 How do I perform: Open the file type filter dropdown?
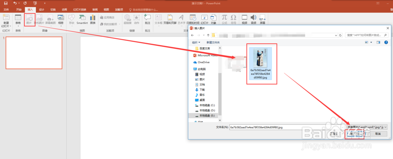point(367,127)
